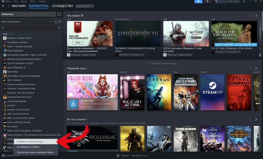
Task: Open the bell notifications icon
Action: pyautogui.click(x=207, y=1)
